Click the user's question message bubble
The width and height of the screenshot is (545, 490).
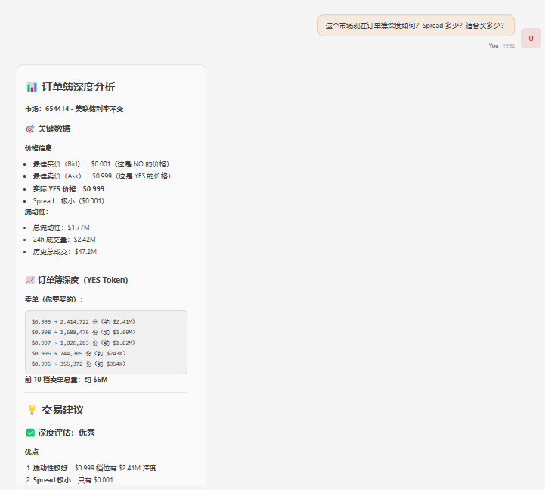click(415, 26)
